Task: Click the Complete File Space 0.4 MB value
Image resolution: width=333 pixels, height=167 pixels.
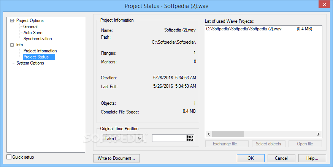Action: coord(189,111)
